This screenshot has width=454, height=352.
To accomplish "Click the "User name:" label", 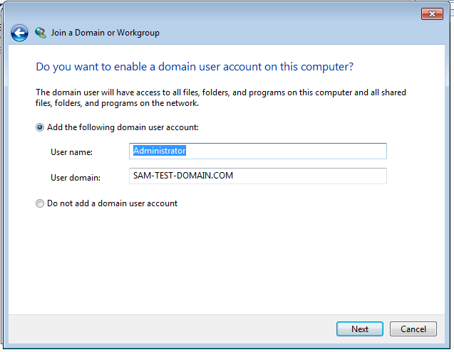I will pos(72,151).
